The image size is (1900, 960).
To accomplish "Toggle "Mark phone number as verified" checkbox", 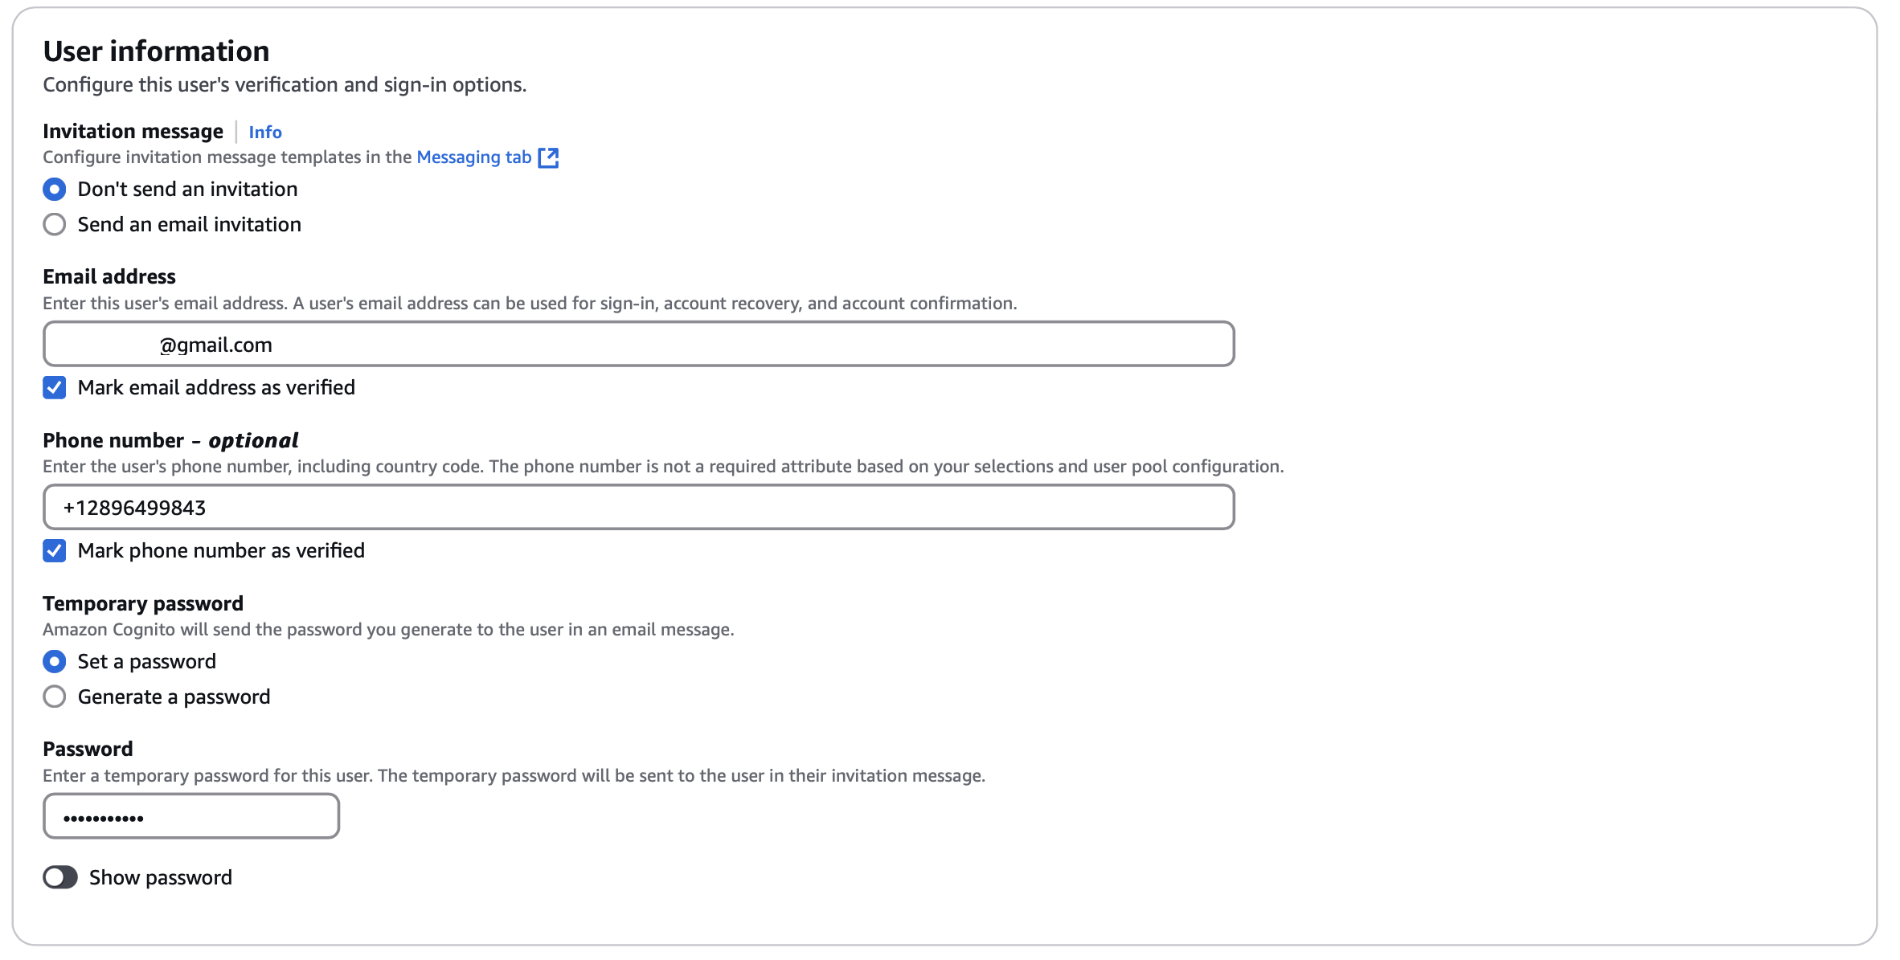I will [x=54, y=550].
